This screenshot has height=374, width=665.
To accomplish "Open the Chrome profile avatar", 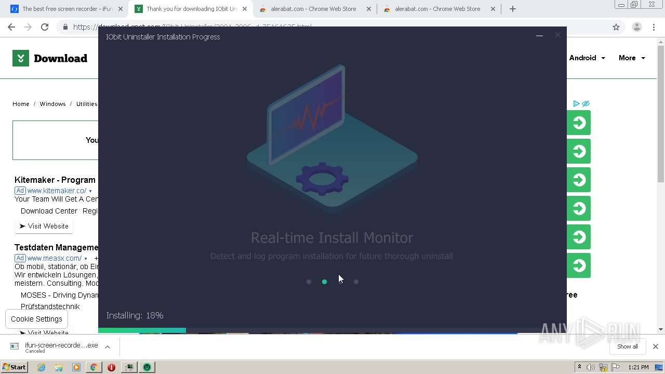I will 636,27.
